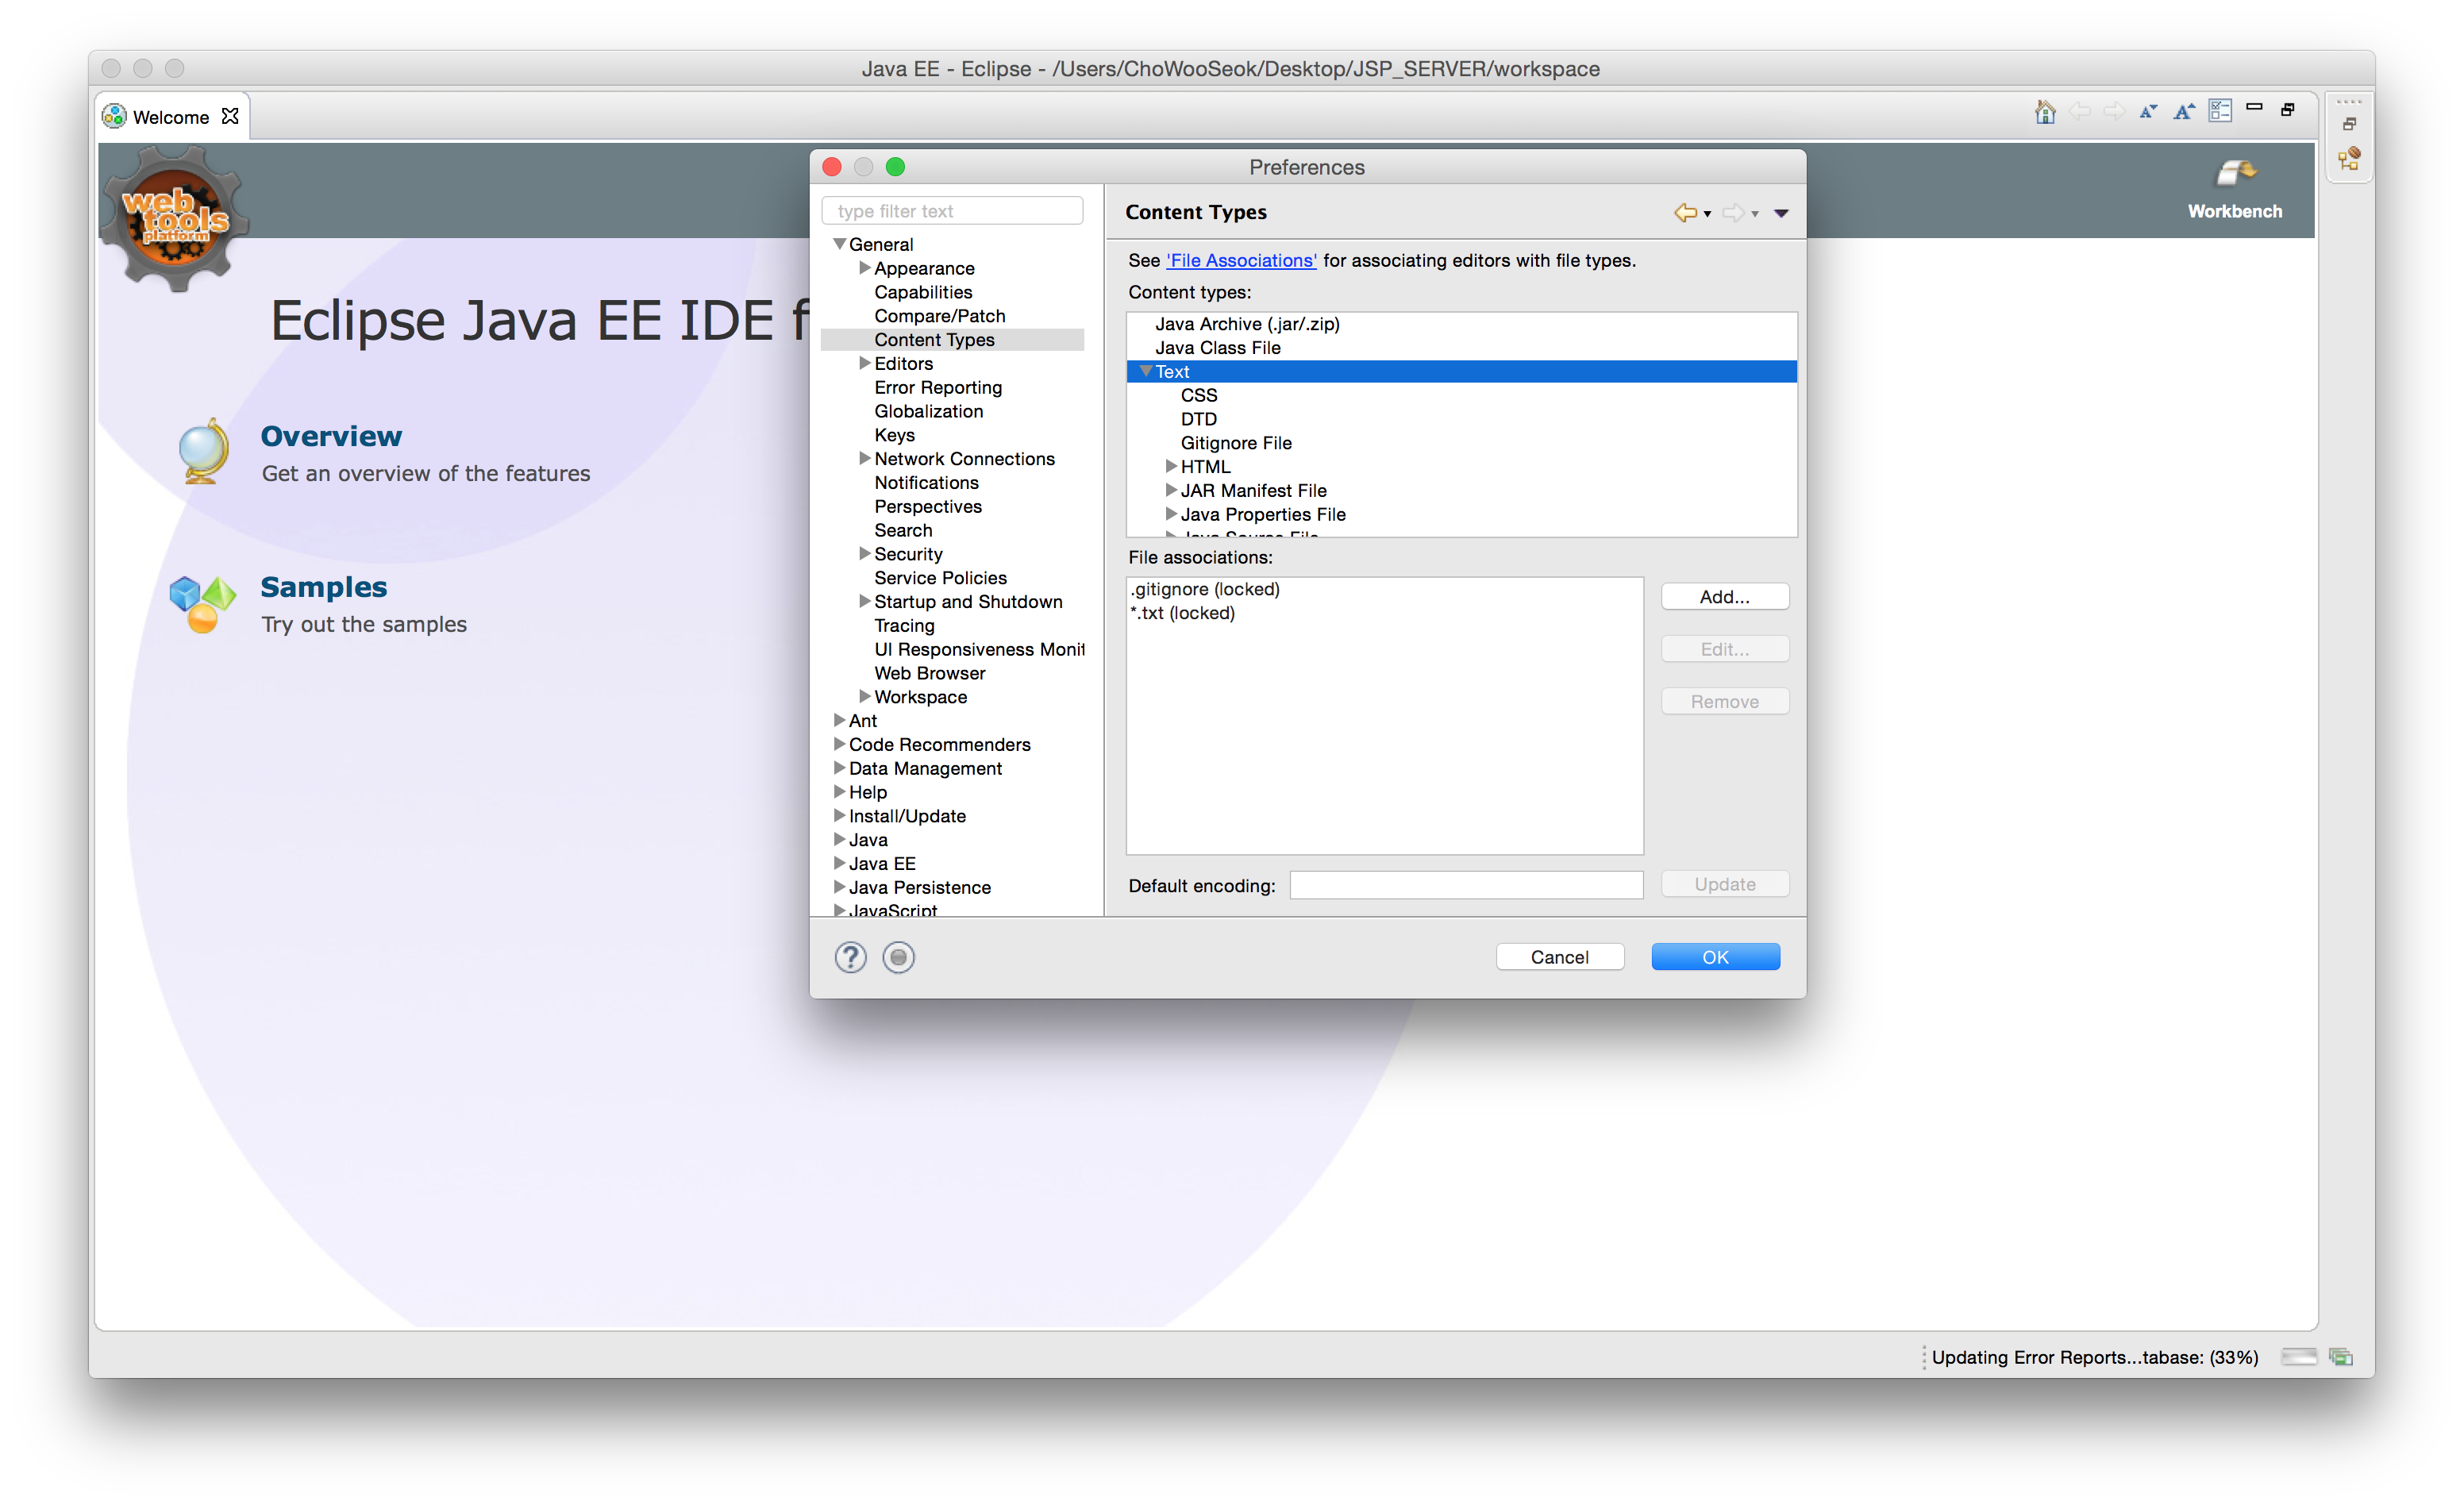
Task: Collapse the Text content type node
Action: point(1145,371)
